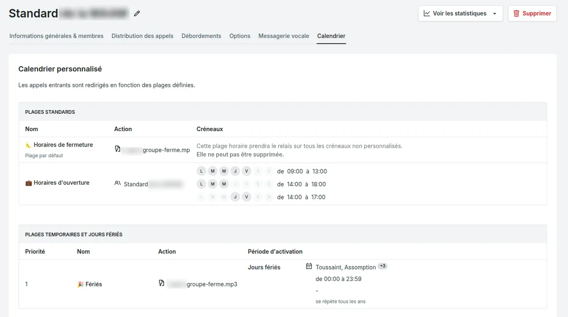568x317 pixels.
Task: Toggle the V day in the 14:00 à 17:00 slot
Action: coord(247,197)
